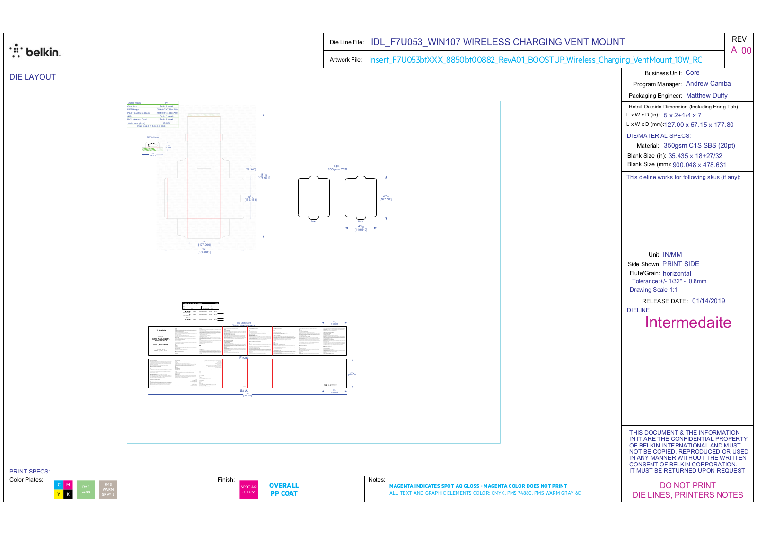Click the 'DIE LAYOUT' heading
Image resolution: width=757 pixels, height=536 pixels.
33,77
